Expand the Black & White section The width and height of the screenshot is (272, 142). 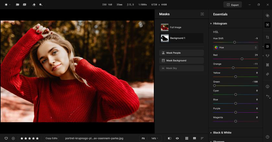[222, 133]
